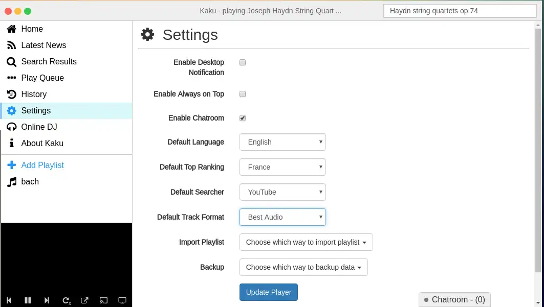Open the Default Searcher YouTube dropdown
The width and height of the screenshot is (544, 307).
[282, 192]
